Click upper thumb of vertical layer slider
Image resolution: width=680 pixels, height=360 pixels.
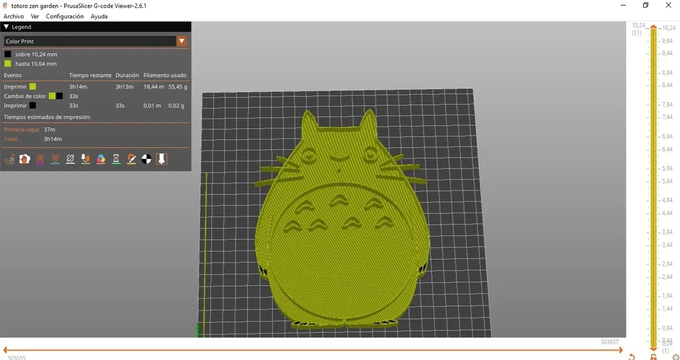[653, 27]
